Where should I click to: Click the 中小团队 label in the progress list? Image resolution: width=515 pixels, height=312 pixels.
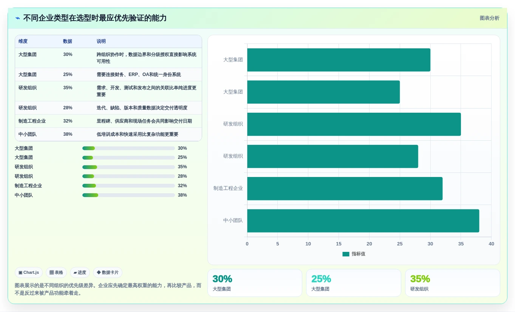24,195
